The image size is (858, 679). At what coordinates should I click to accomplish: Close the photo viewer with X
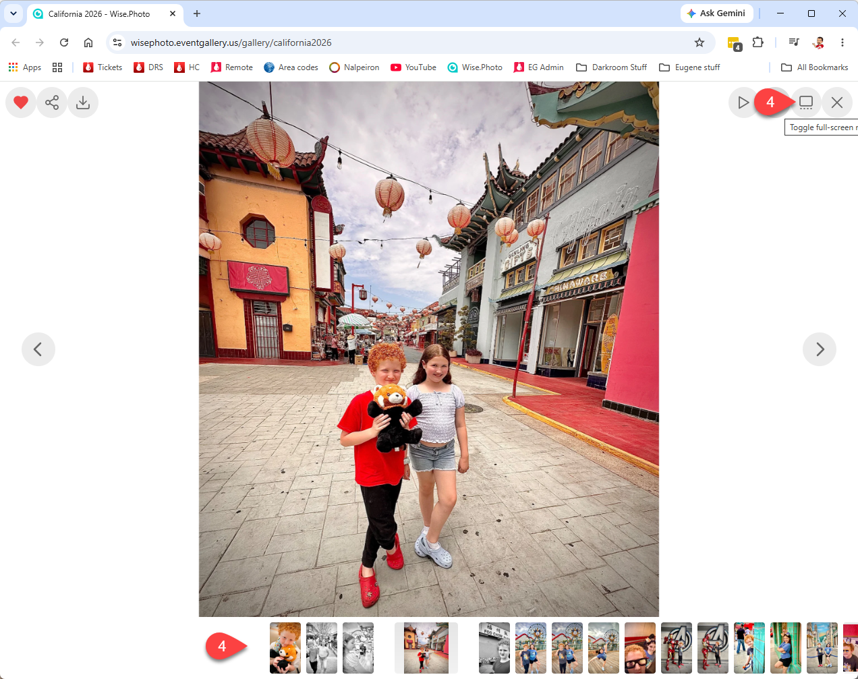pyautogui.click(x=837, y=102)
